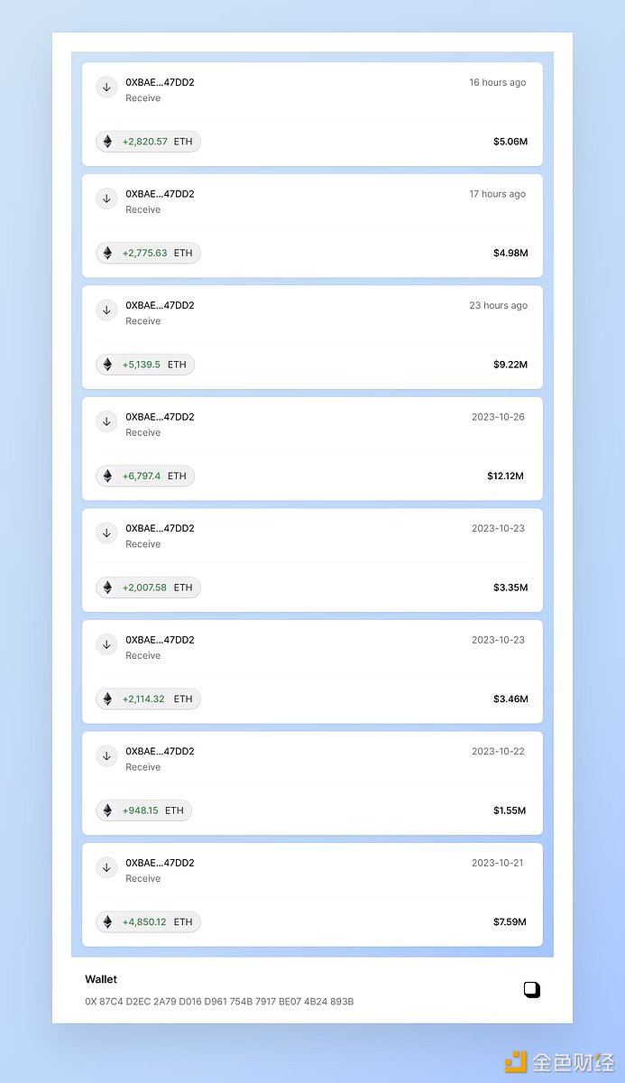
Task: Click receive arrow icon for 16 hours ago transaction
Action: pyautogui.click(x=107, y=88)
